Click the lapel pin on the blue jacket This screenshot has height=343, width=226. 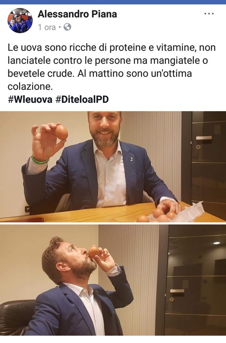point(131,159)
